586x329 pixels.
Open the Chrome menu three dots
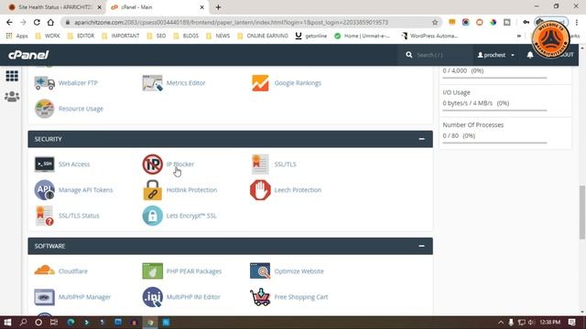click(577, 22)
